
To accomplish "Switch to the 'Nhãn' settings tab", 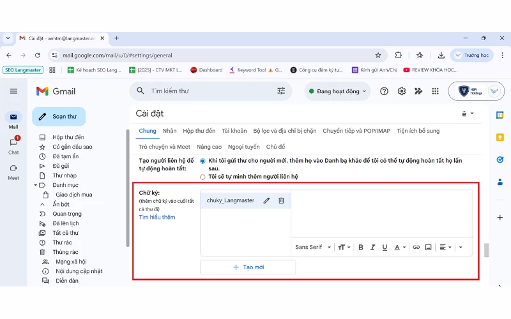I will pos(169,131).
